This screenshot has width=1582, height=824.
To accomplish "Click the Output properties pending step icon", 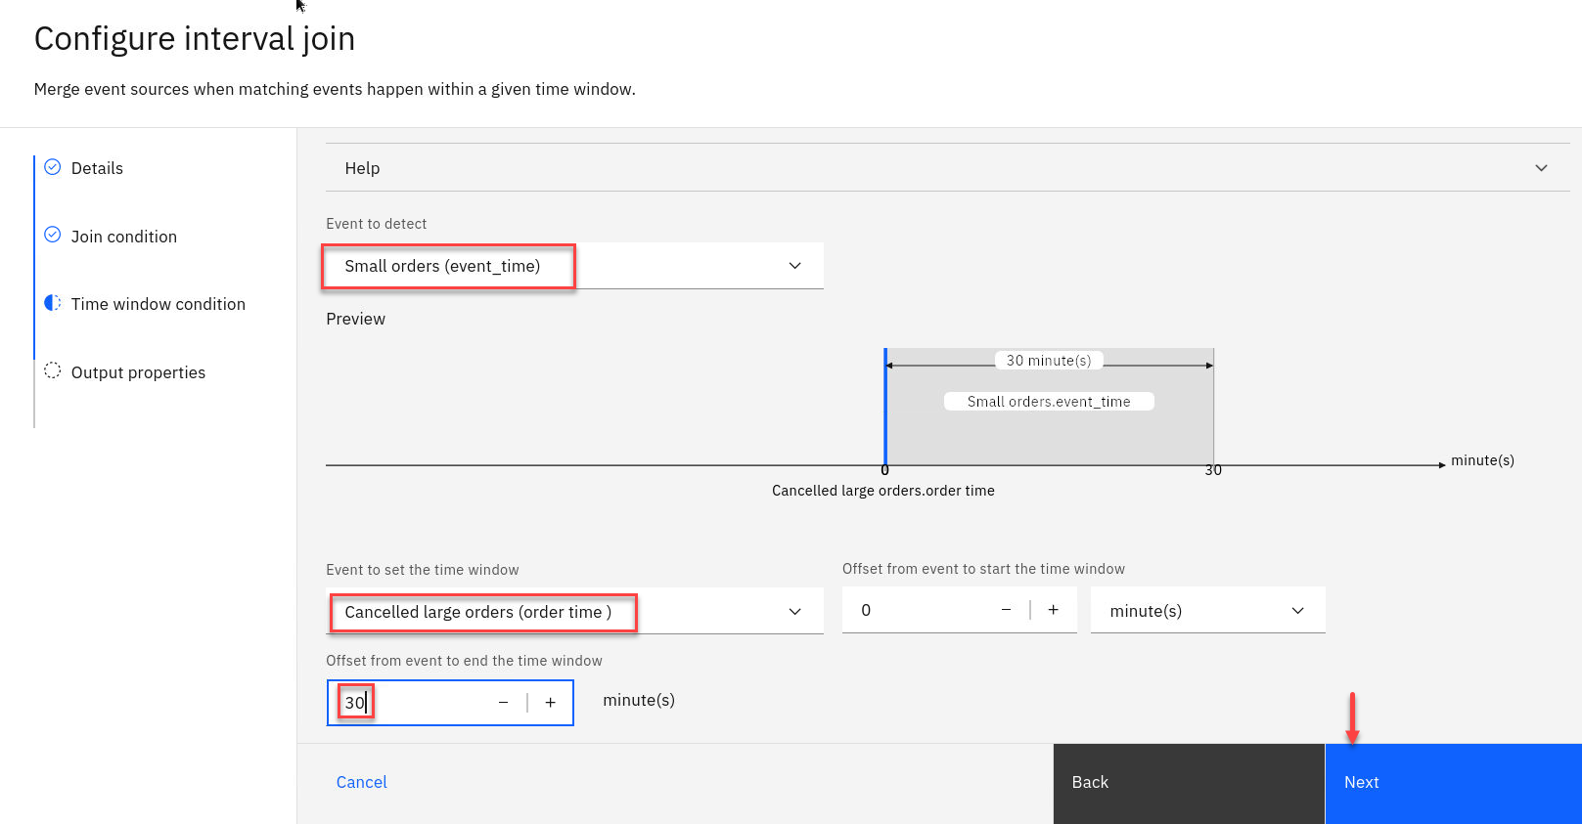I will (x=53, y=370).
